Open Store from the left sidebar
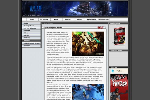The image size is (150, 100). click(x=31, y=33)
